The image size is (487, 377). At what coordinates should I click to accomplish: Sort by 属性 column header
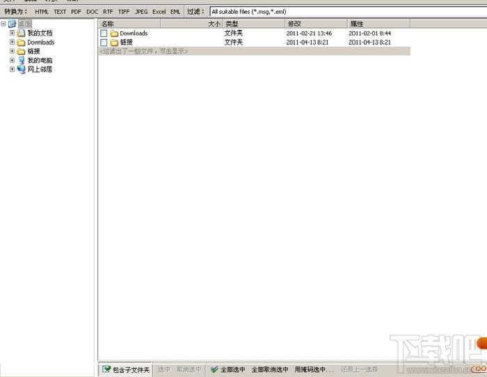click(378, 24)
